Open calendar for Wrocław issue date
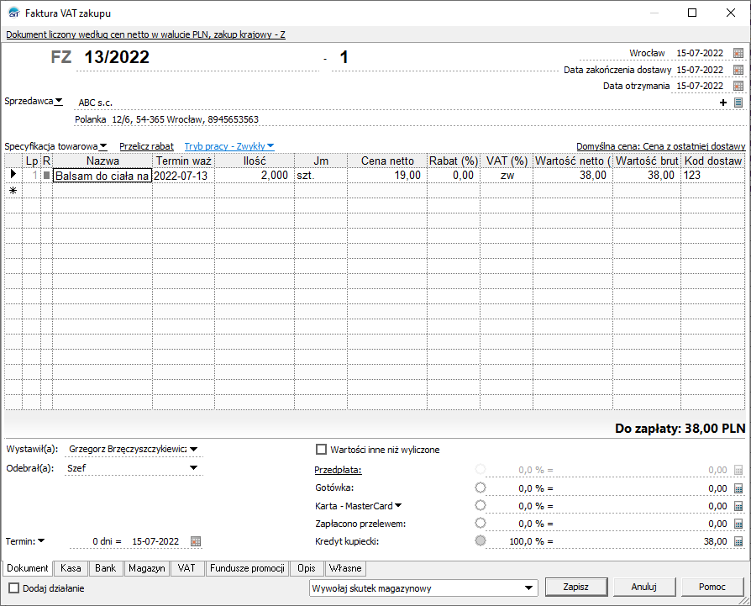The image size is (751, 606). (x=738, y=53)
